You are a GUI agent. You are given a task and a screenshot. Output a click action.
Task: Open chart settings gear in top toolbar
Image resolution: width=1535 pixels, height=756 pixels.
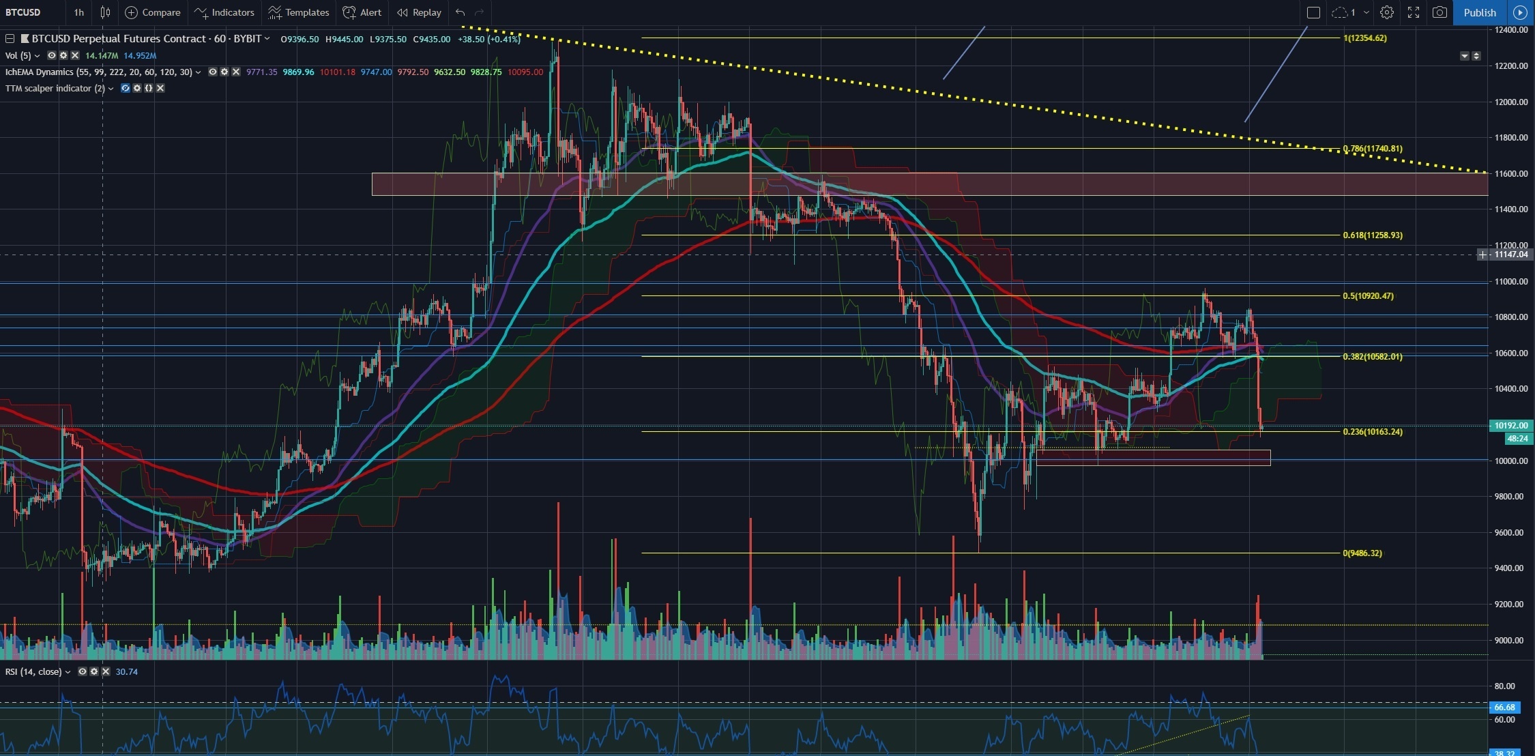[x=1386, y=12]
